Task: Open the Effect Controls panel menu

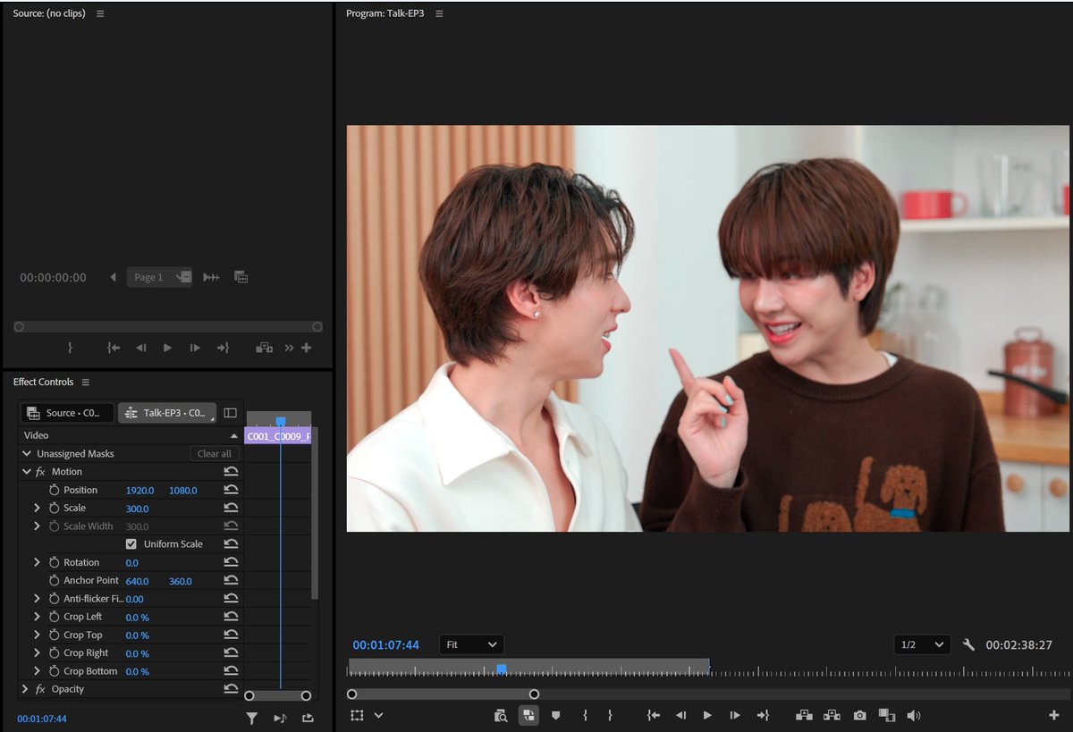Action: [86, 382]
